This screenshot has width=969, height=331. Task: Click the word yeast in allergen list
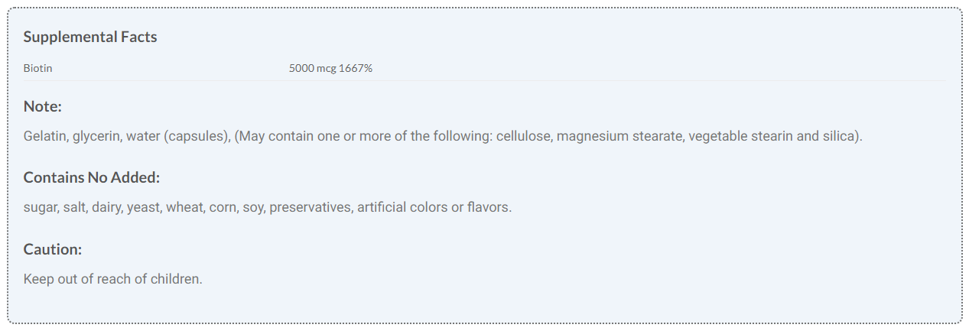143,207
